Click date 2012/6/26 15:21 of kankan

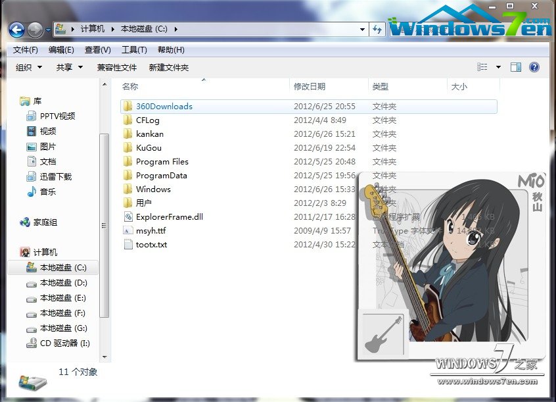tap(325, 134)
